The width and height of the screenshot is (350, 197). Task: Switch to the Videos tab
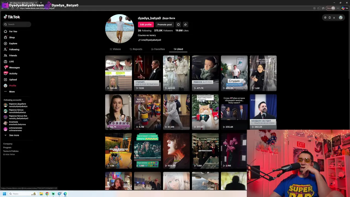115,49
